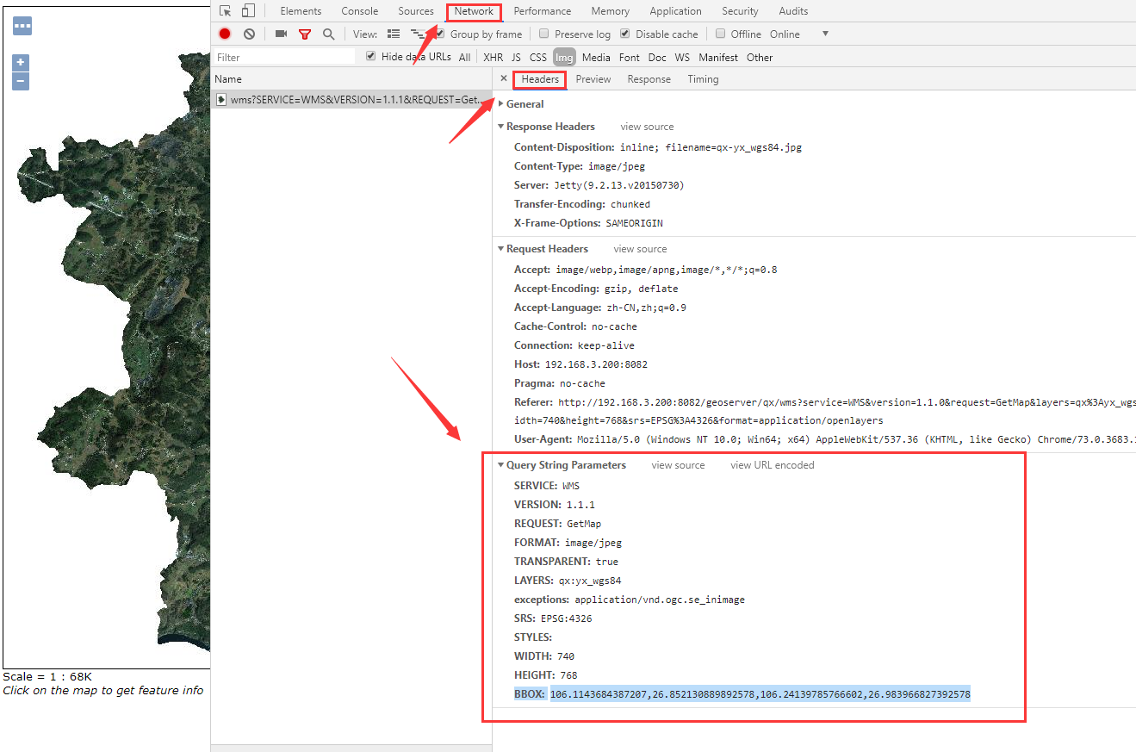Select the inspect element tool
The height and width of the screenshot is (752, 1136).
[224, 10]
